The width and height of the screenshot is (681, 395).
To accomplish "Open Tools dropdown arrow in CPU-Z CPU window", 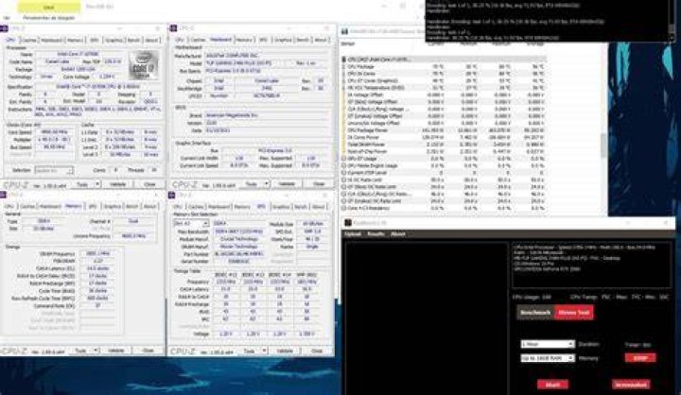I will (x=97, y=184).
